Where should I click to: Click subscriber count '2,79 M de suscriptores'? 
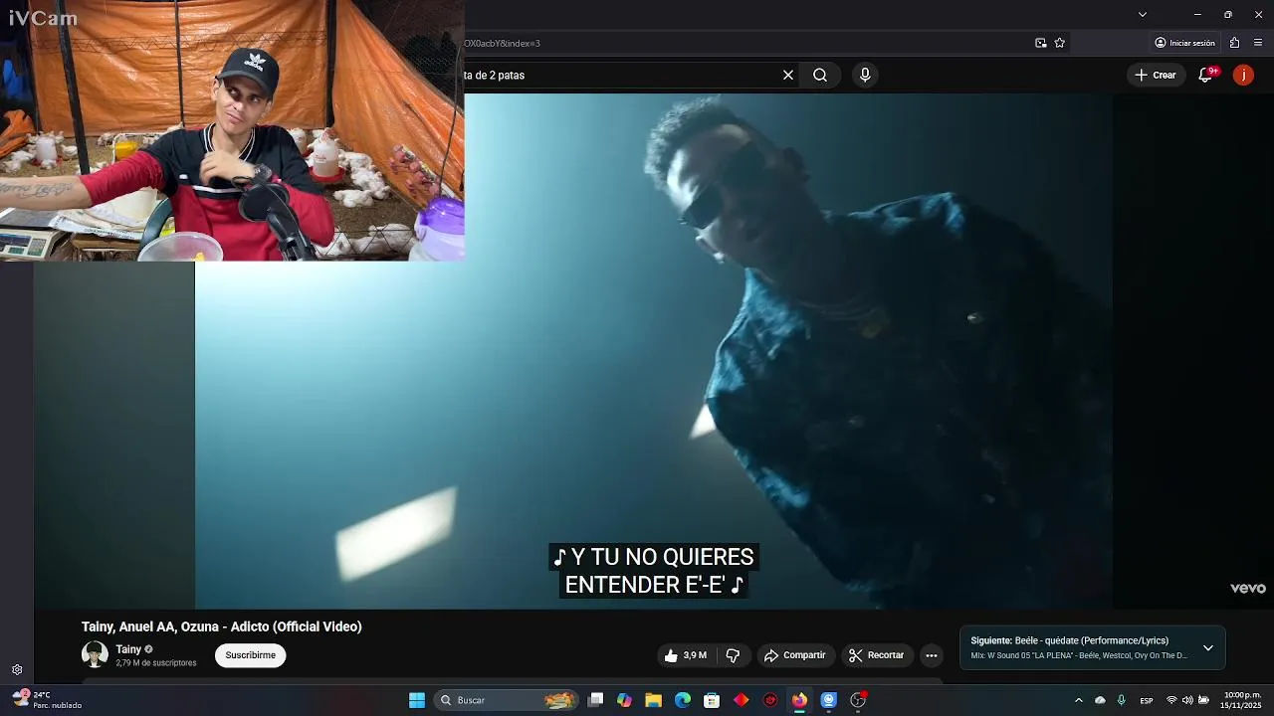point(156,662)
